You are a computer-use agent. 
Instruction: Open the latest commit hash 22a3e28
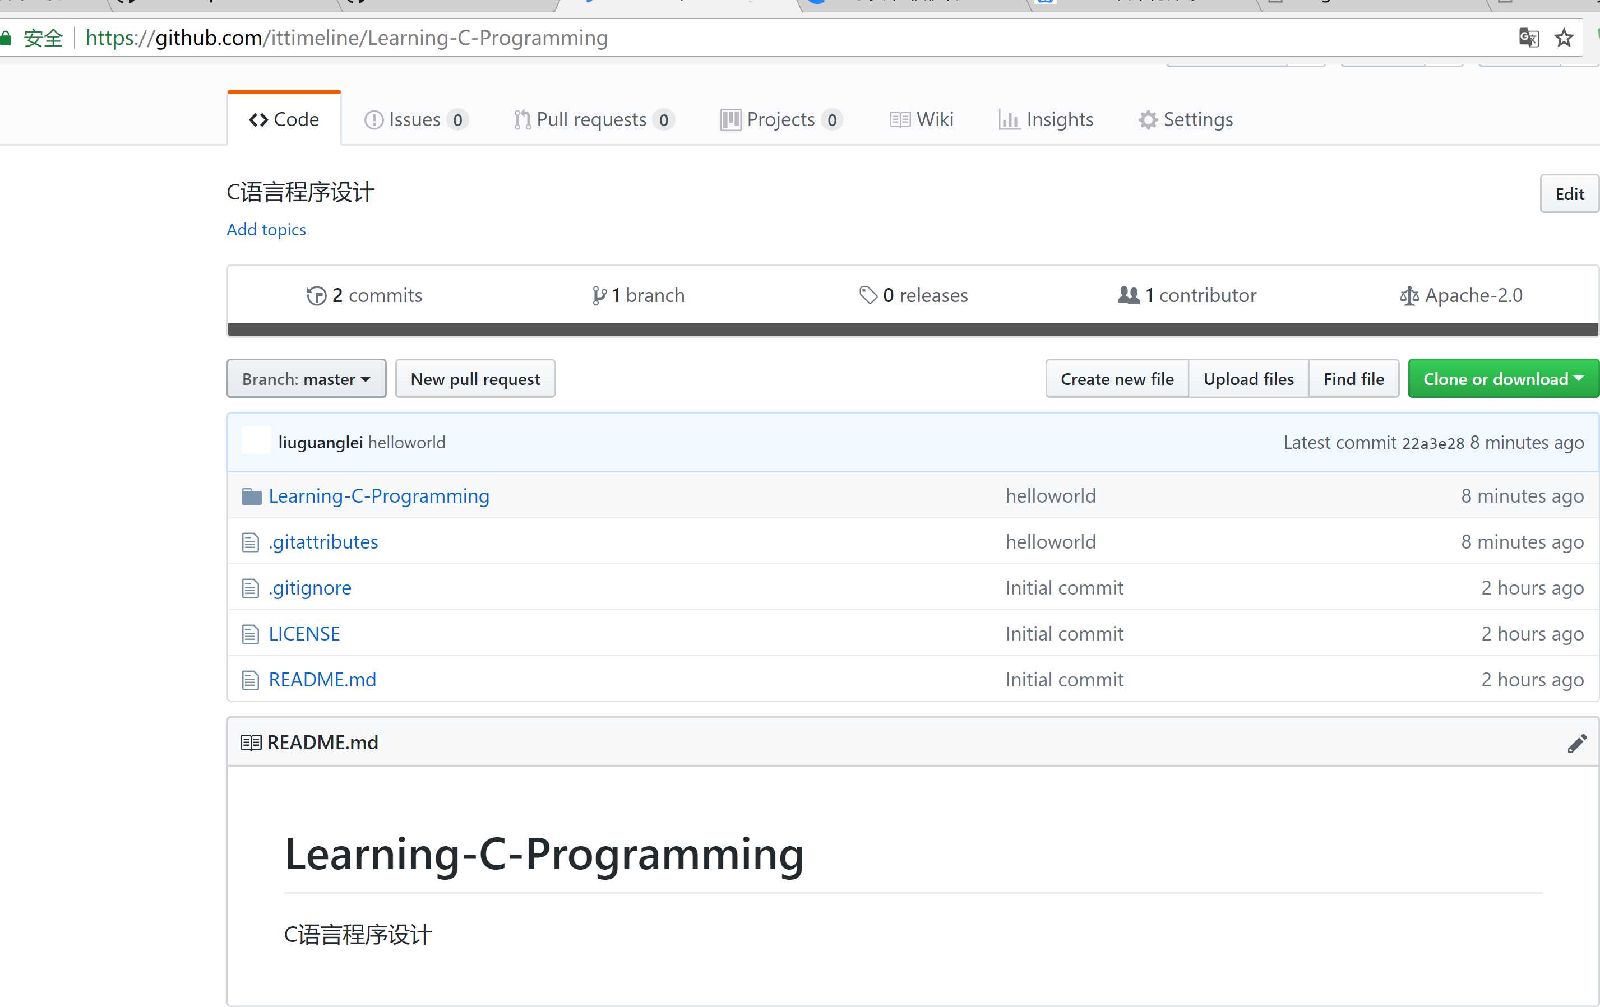[x=1432, y=443]
